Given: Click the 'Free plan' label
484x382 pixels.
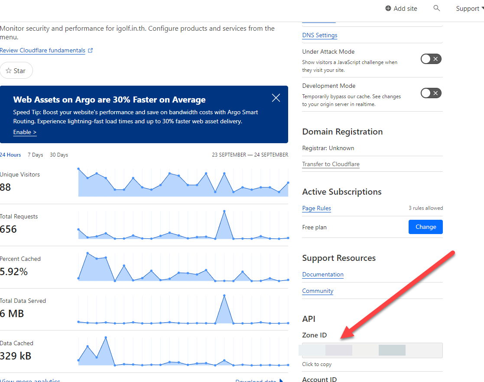Looking at the screenshot, I should tap(314, 228).
